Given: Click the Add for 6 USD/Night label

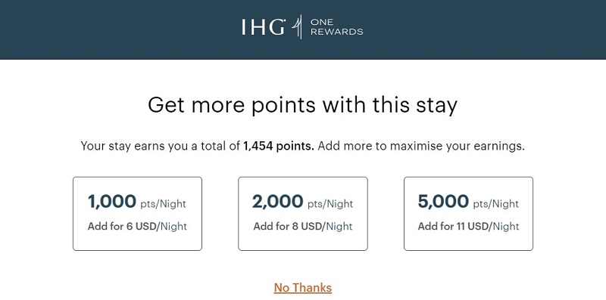Looking at the screenshot, I should click(x=137, y=227).
